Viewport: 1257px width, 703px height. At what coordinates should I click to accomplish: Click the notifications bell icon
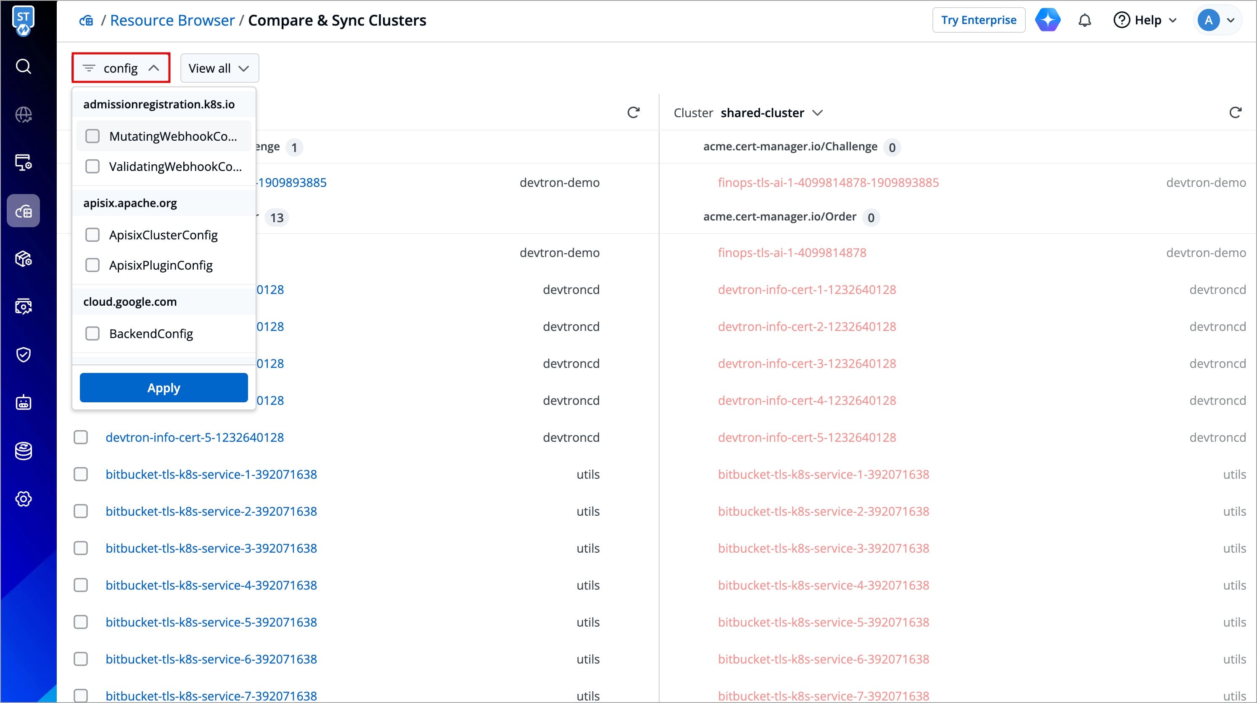pyautogui.click(x=1084, y=21)
